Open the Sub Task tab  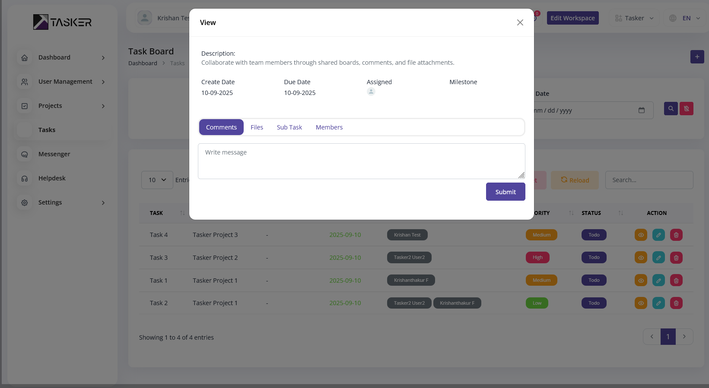tap(289, 127)
